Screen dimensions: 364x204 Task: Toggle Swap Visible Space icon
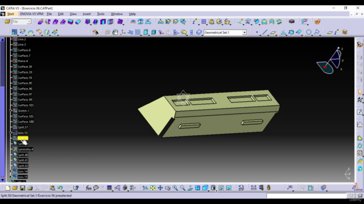pyautogui.click(x=229, y=188)
